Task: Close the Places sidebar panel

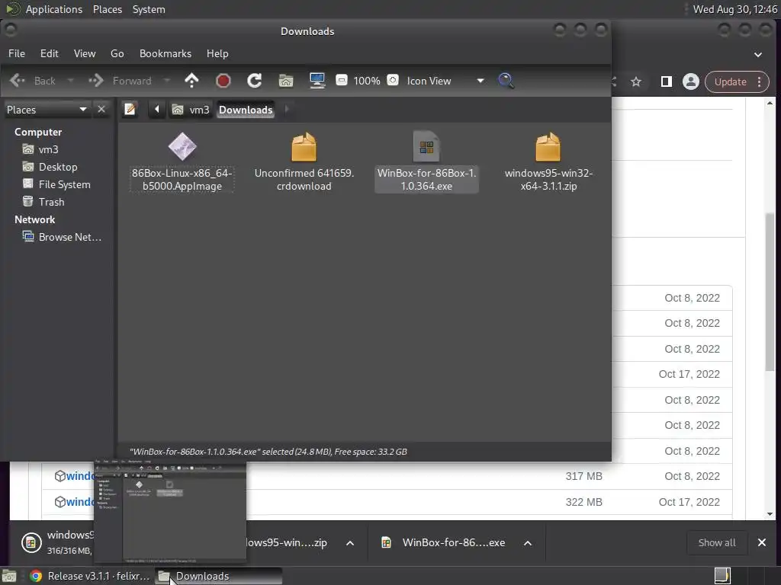Action: click(101, 110)
